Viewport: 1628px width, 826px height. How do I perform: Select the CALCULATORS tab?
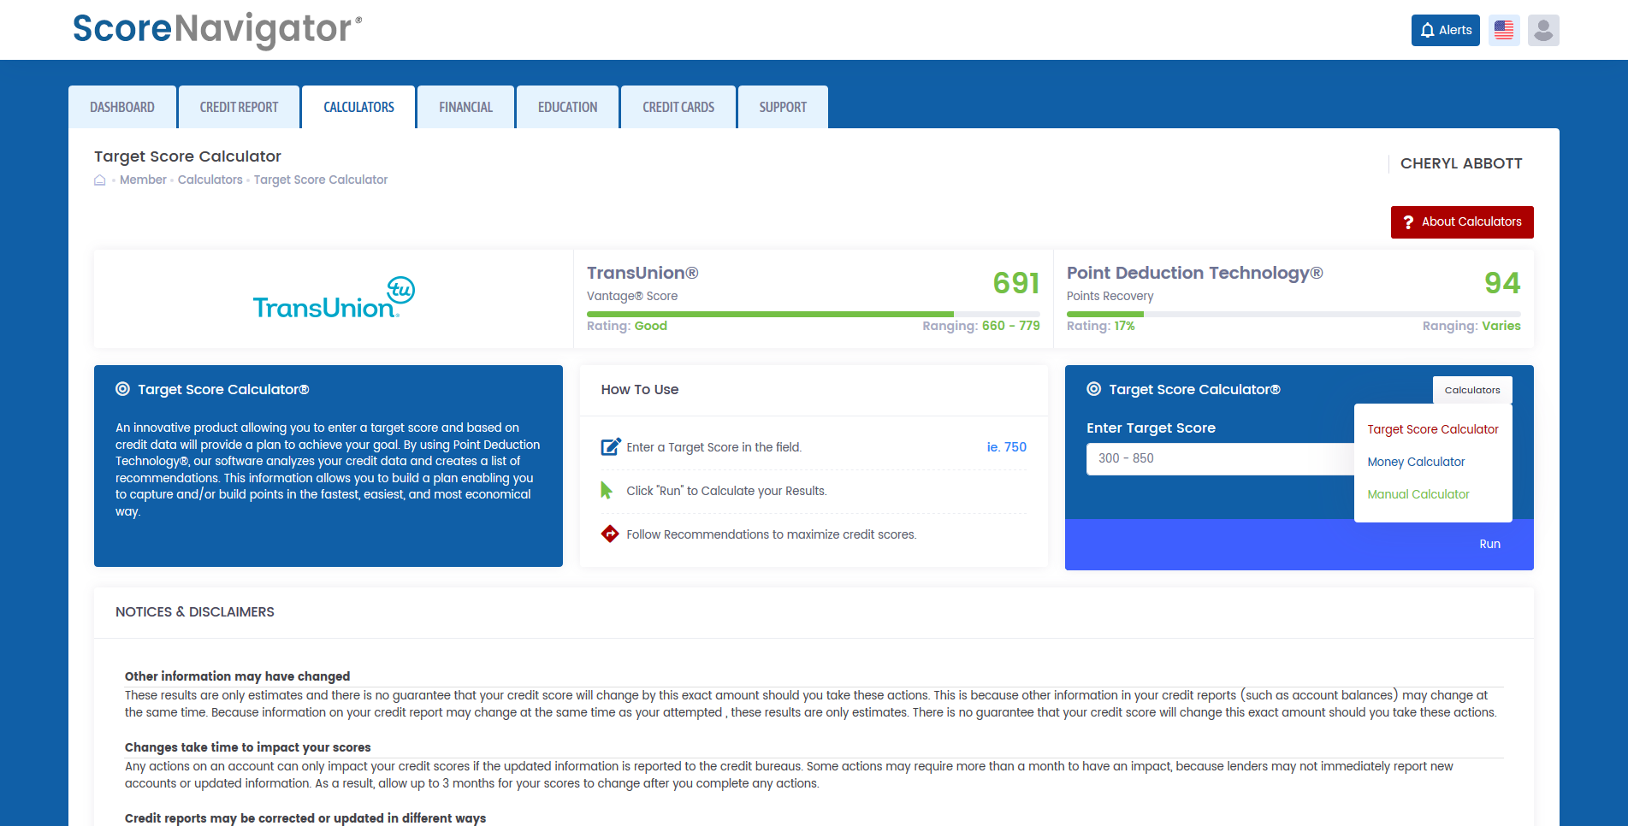click(358, 107)
